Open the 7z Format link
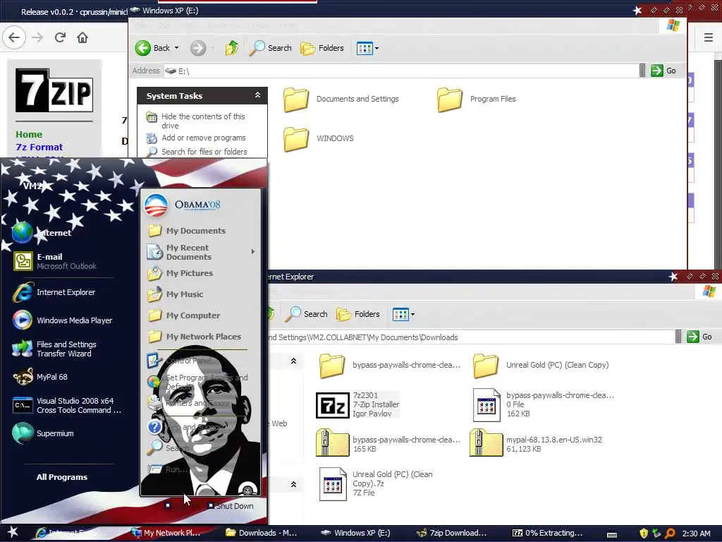The width and height of the screenshot is (722, 542). 39,147
